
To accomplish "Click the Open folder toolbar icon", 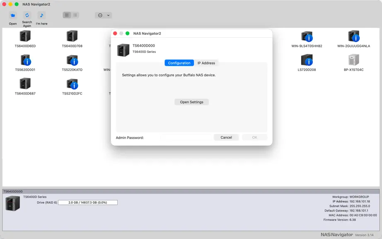I will pyautogui.click(x=13, y=15).
